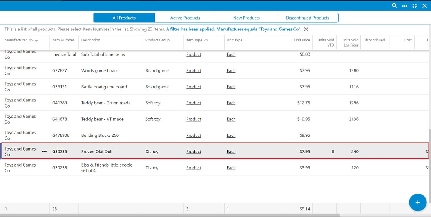Select item number G30236
Image resolution: width=431 pixels, height=217 pixels.
click(60, 151)
